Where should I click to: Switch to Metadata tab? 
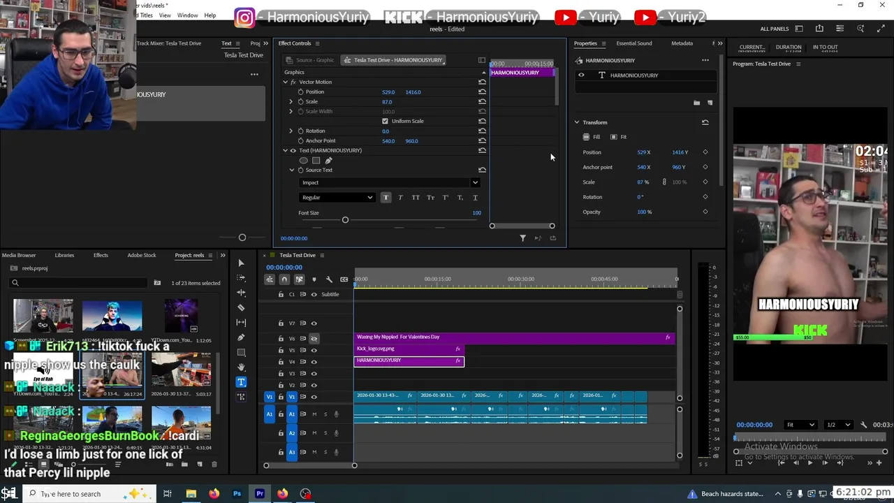pos(682,43)
